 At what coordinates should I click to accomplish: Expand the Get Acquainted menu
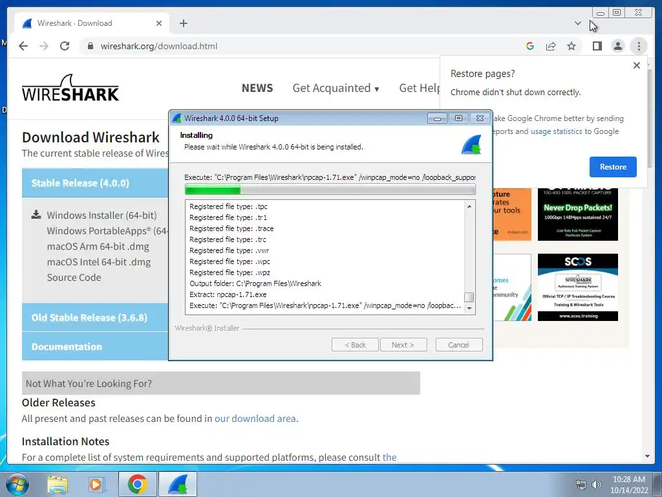tap(336, 88)
